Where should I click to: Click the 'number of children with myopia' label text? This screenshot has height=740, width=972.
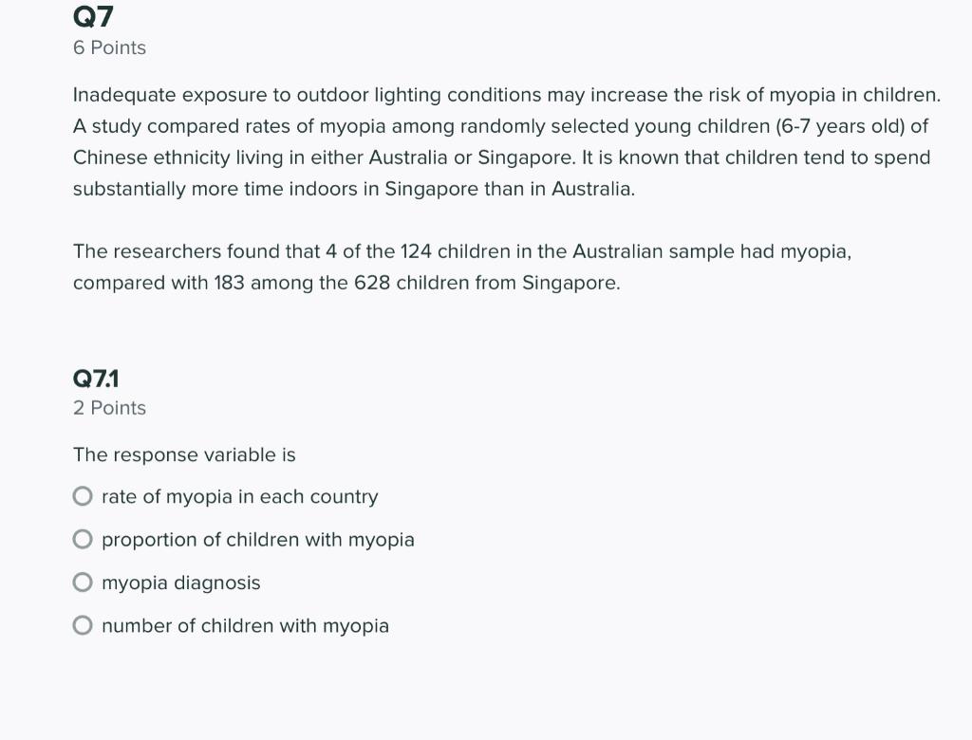245,626
